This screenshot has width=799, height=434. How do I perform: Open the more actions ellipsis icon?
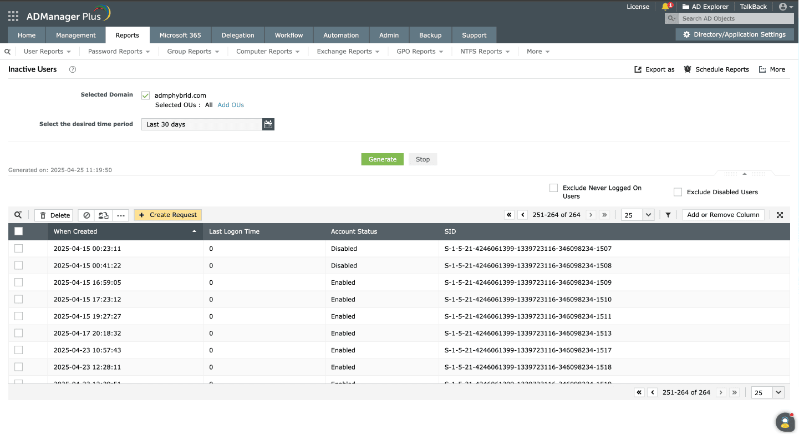point(120,215)
